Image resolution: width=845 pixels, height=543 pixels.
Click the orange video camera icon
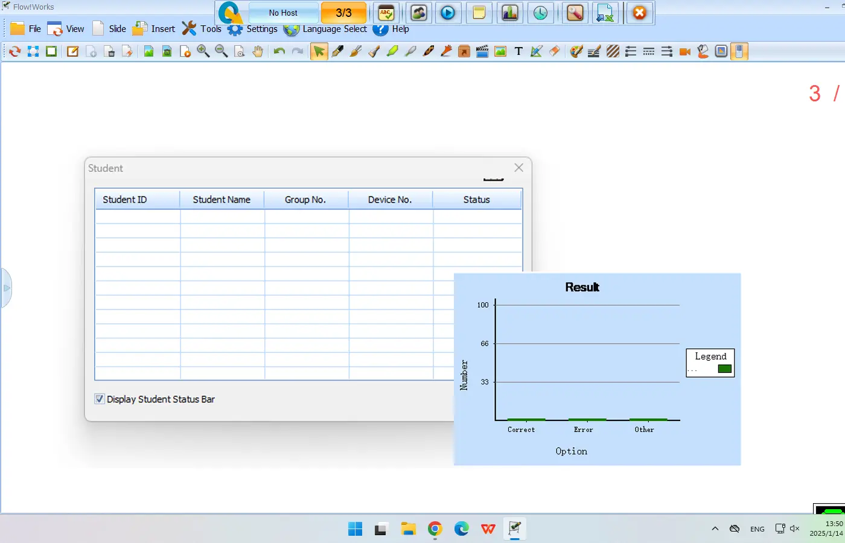tap(685, 51)
